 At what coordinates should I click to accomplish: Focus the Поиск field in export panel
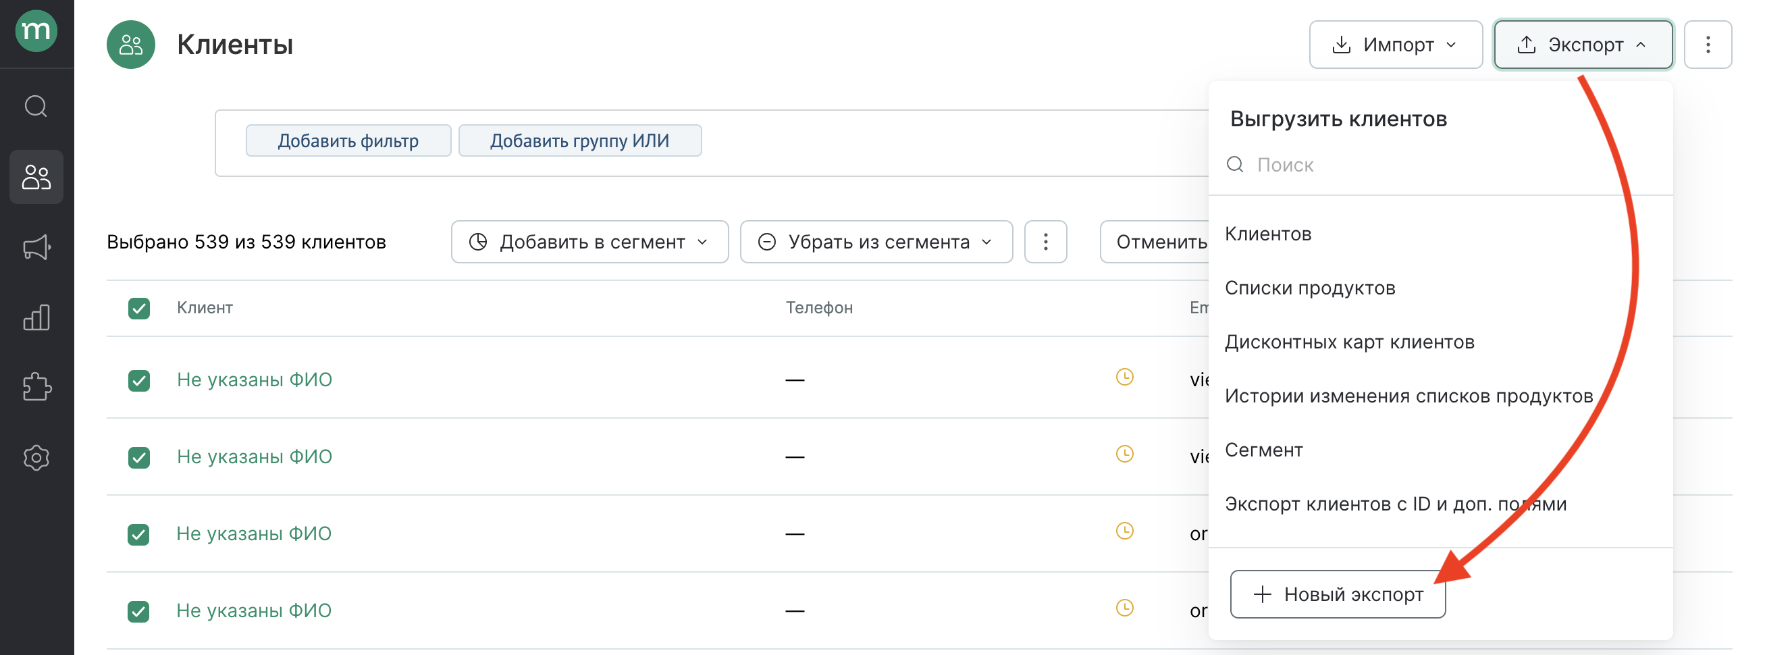[x=1440, y=165]
